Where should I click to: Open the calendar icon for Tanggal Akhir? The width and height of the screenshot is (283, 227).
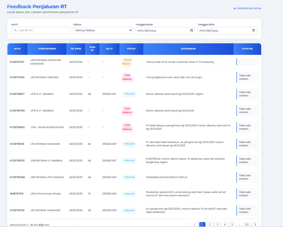pos(253,30)
